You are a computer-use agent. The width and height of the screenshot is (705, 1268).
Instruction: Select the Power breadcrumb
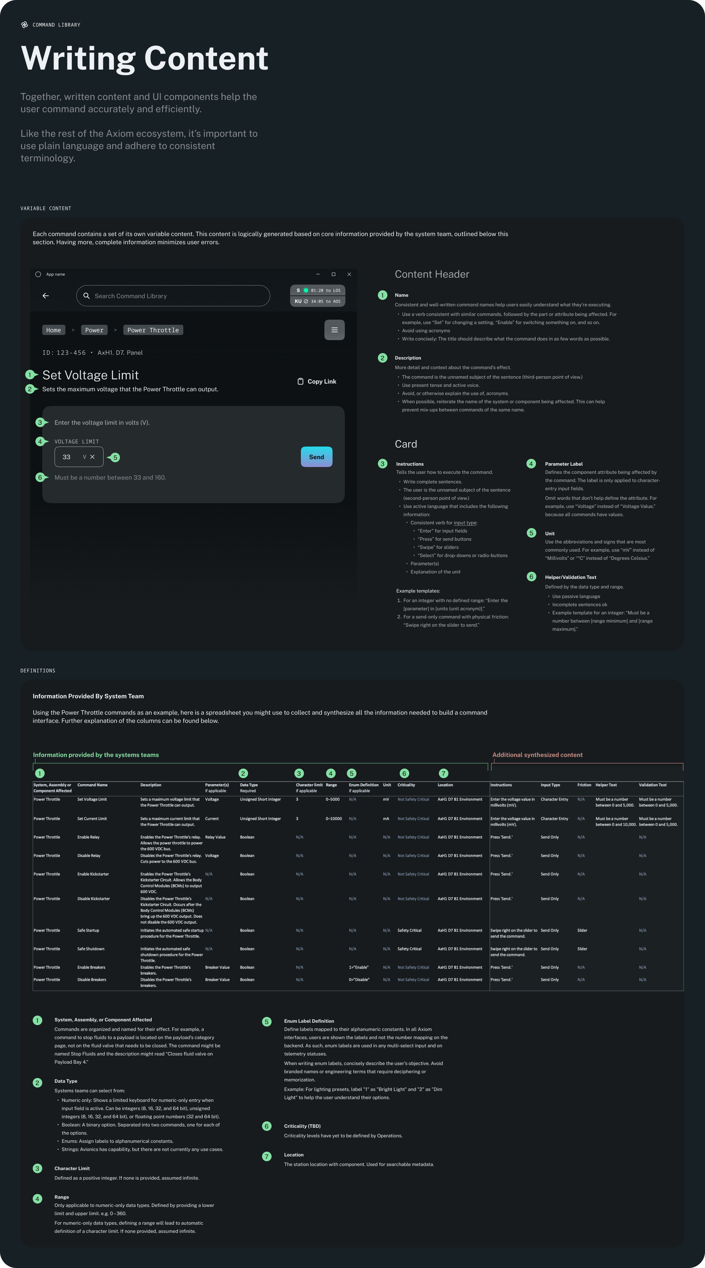tap(94, 330)
